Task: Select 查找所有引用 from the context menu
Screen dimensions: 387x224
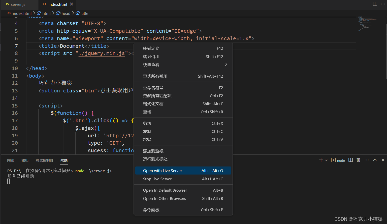Action: click(x=183, y=76)
